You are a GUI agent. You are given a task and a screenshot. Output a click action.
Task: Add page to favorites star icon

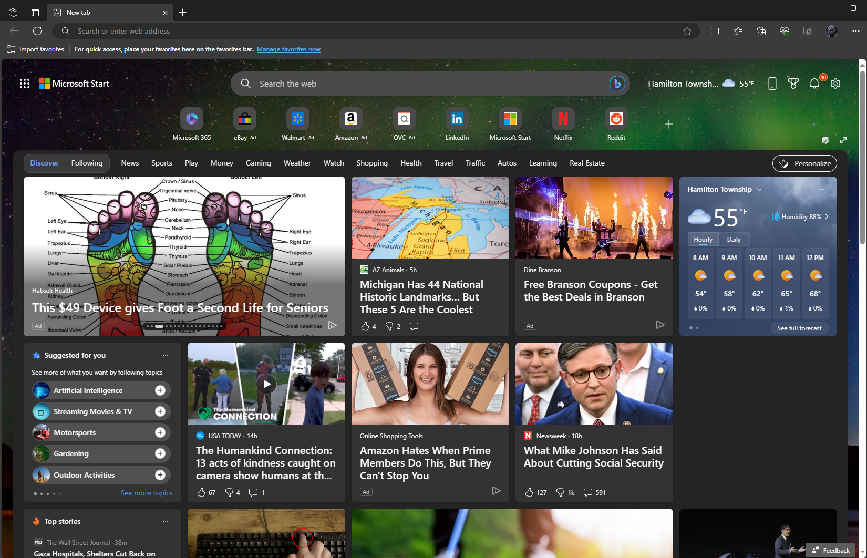tap(687, 31)
